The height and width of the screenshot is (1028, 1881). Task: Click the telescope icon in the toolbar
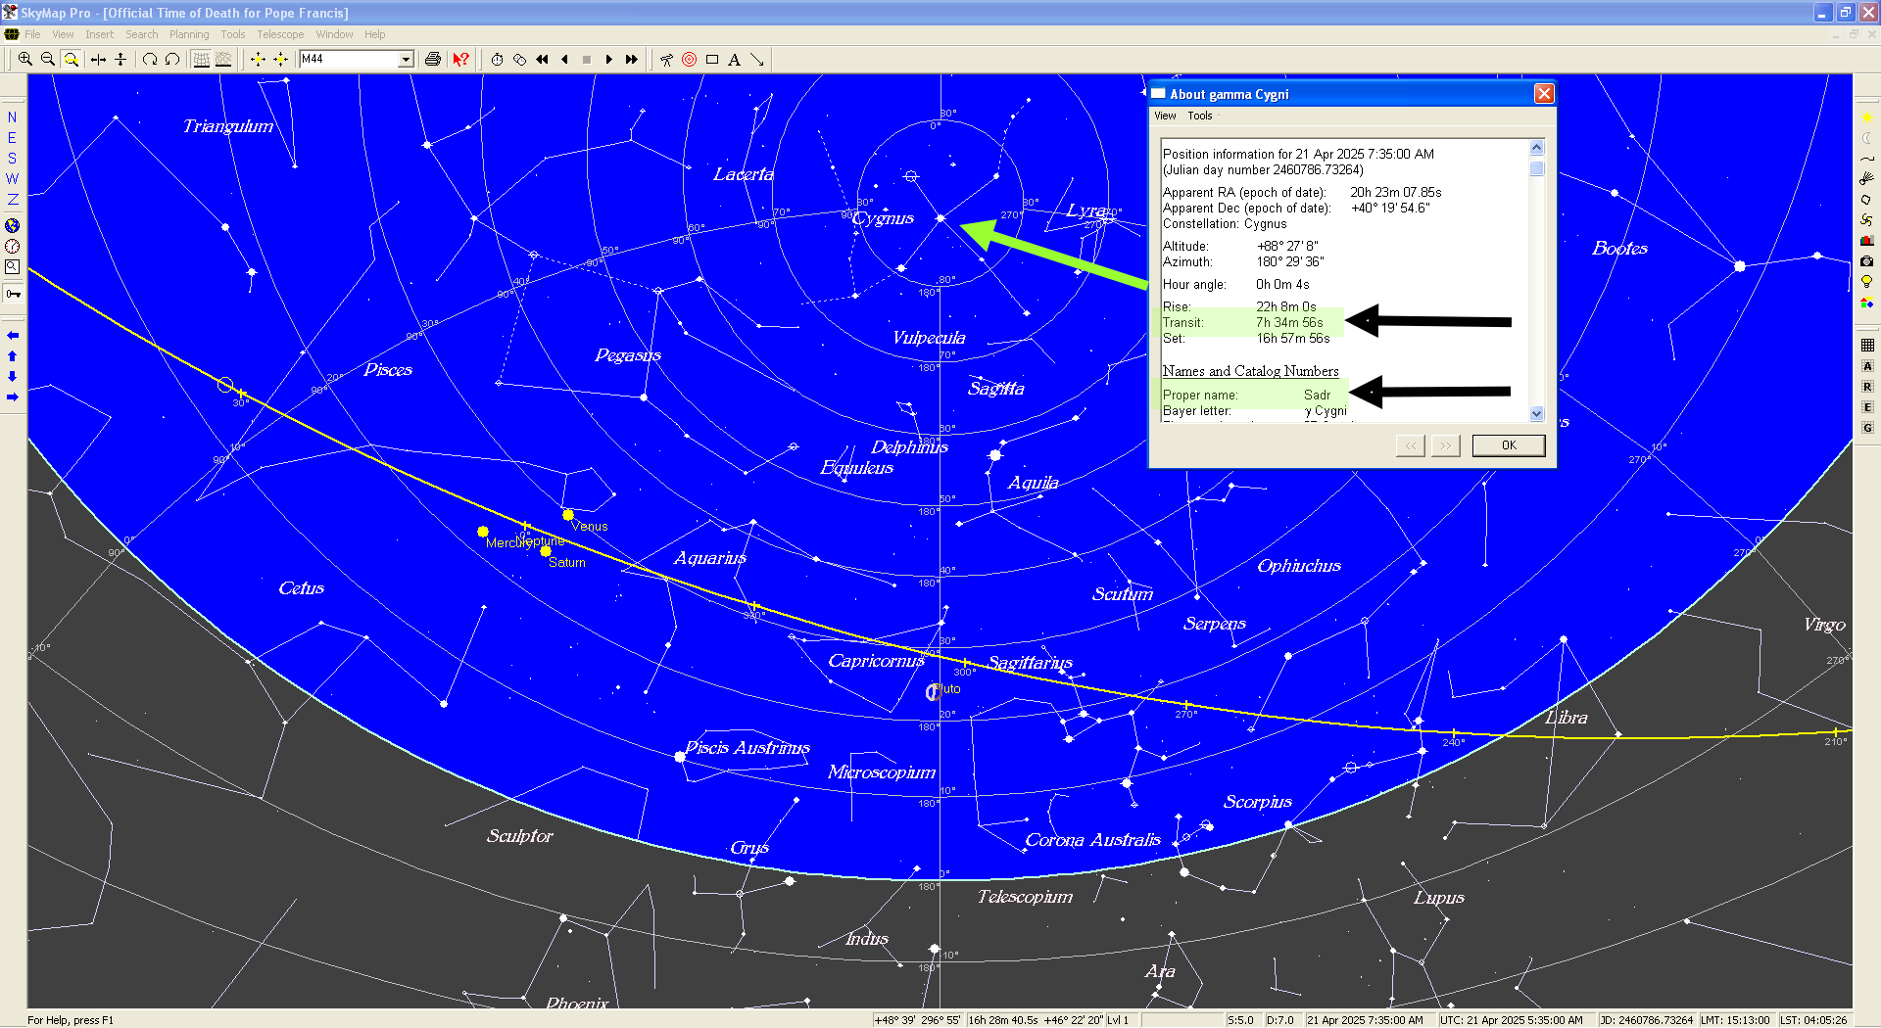pyautogui.click(x=667, y=60)
